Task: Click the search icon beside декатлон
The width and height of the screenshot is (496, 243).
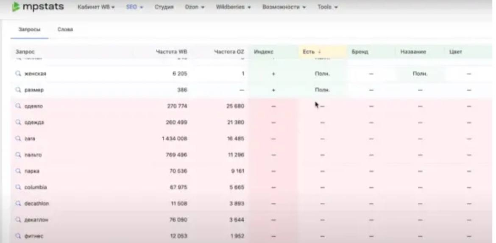Action: (18, 220)
